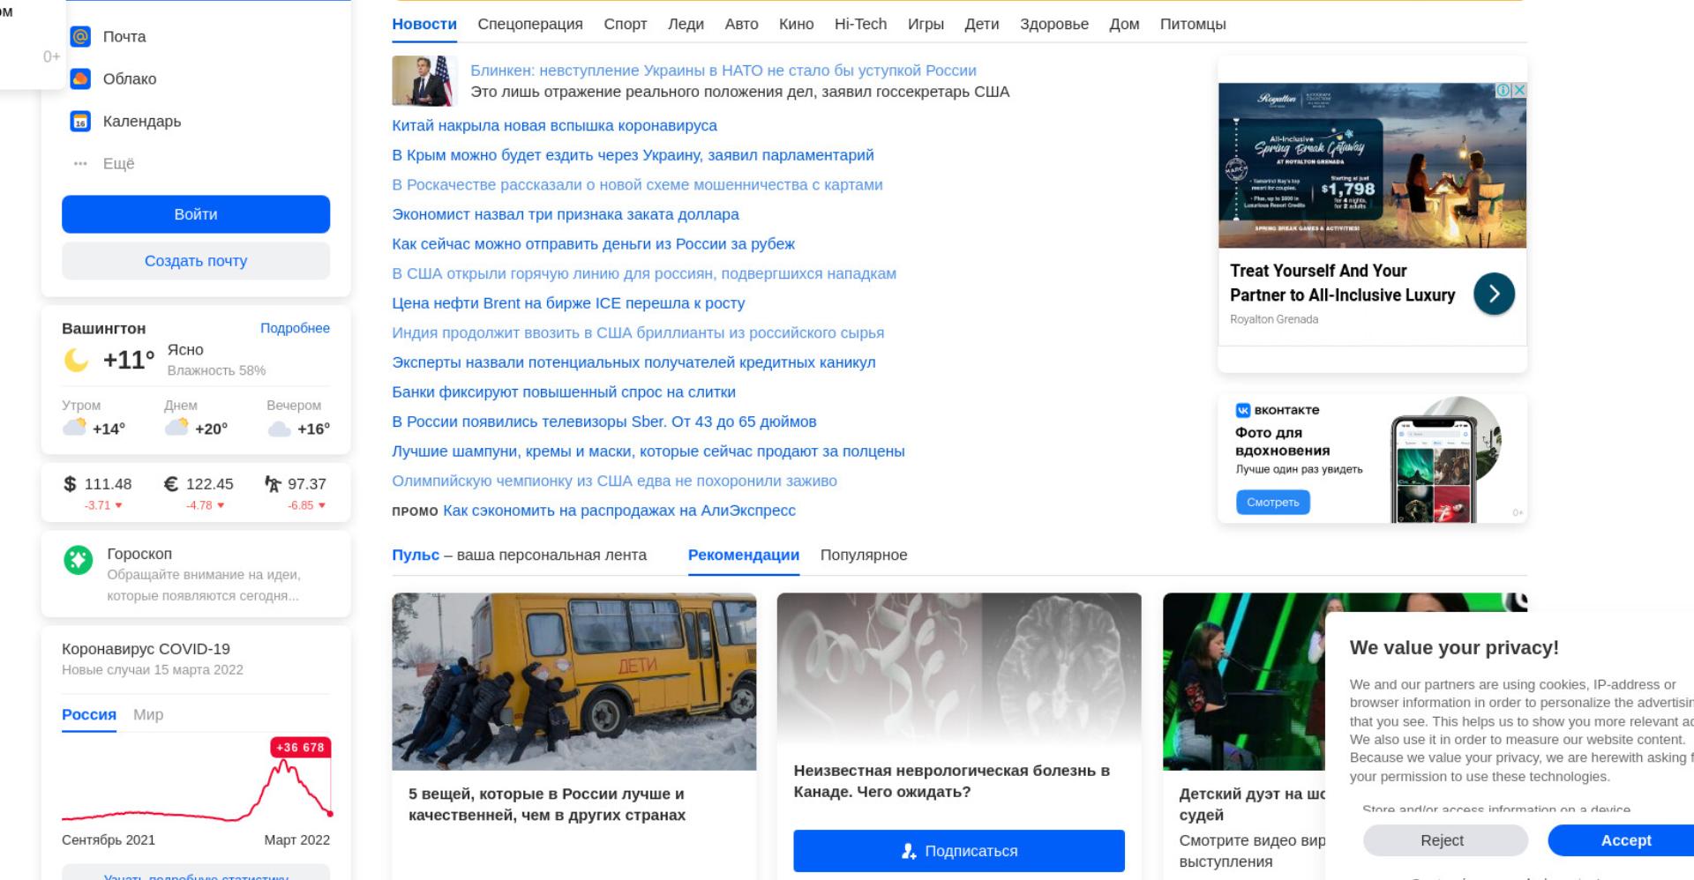Click the blue Войти button
The image size is (1694, 880).
click(x=196, y=214)
